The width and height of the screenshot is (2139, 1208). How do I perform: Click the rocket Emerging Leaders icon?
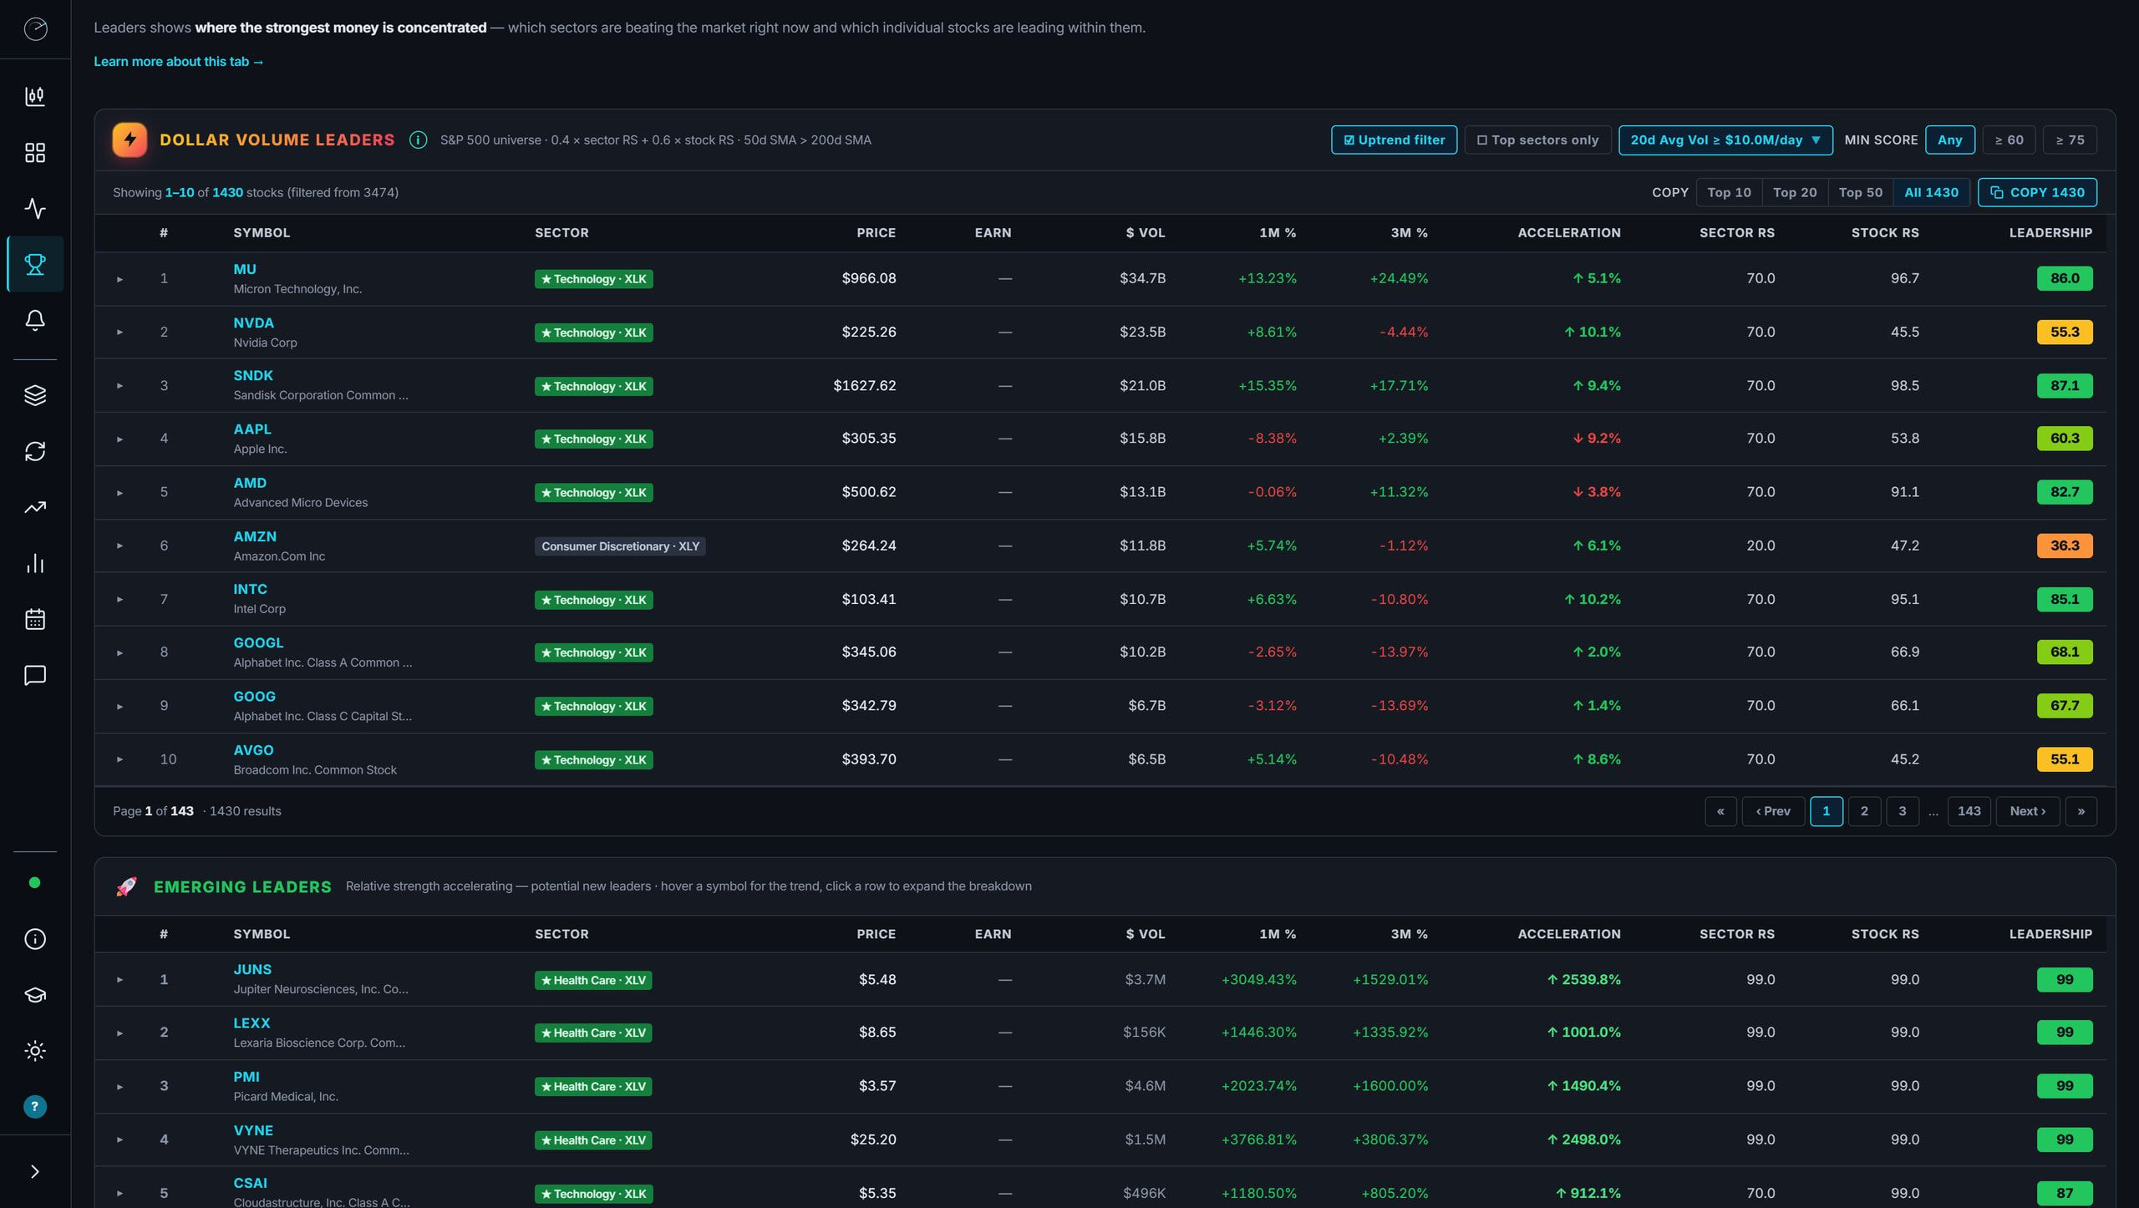pos(126,886)
